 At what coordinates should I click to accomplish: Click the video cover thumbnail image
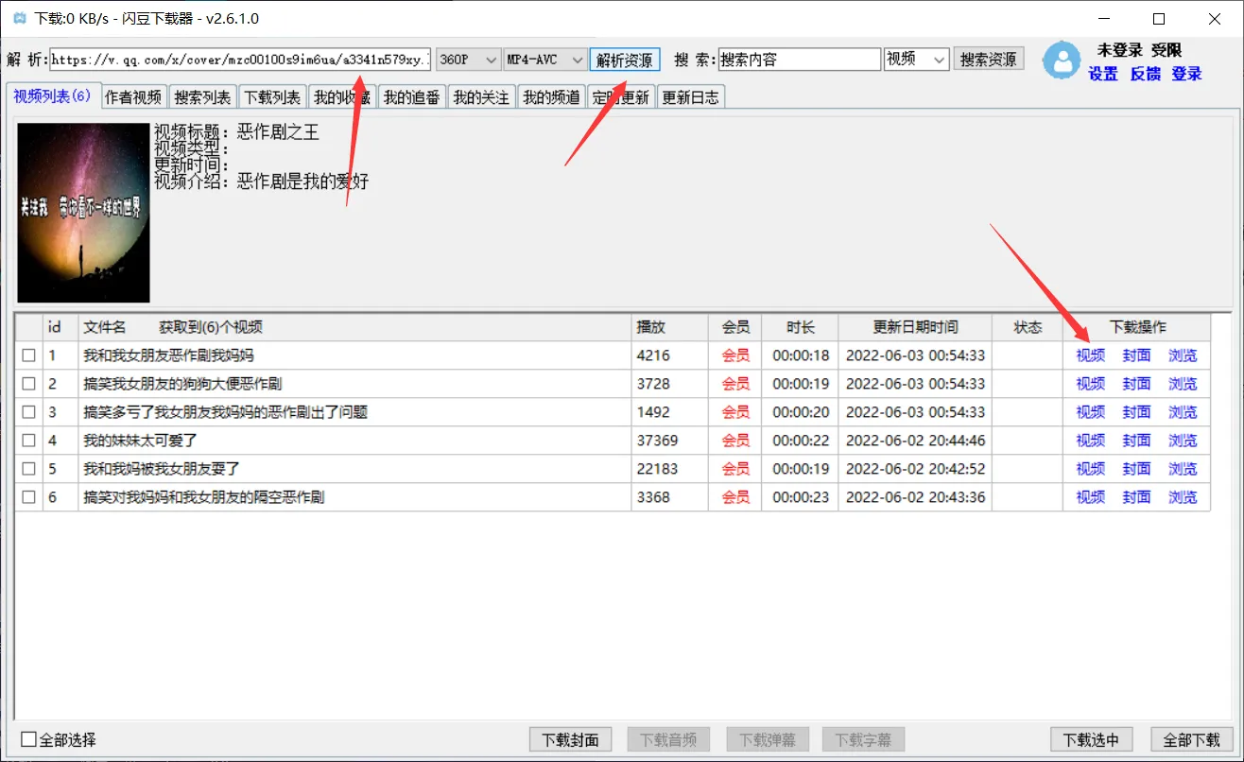coord(83,213)
